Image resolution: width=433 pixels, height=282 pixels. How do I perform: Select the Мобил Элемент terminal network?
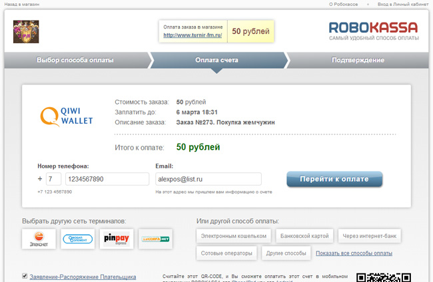coord(77,239)
